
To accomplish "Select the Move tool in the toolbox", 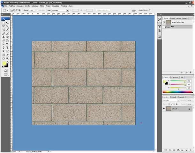I will pos(7,23).
